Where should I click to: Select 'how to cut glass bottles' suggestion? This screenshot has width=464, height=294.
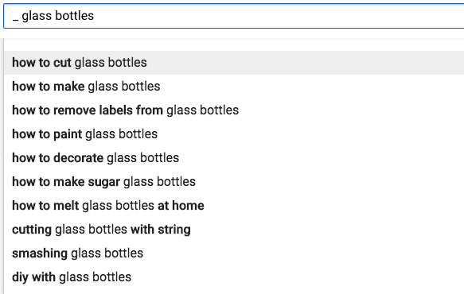[234, 63]
